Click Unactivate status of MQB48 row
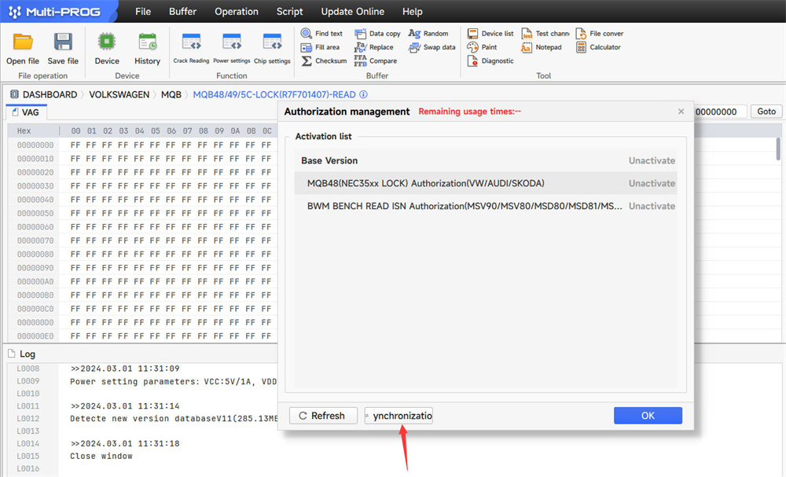The image size is (786, 477). pyautogui.click(x=652, y=183)
